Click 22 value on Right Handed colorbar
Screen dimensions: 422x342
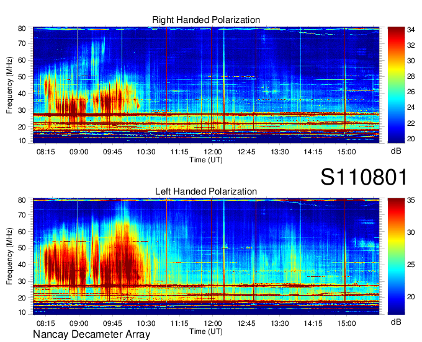(x=411, y=123)
